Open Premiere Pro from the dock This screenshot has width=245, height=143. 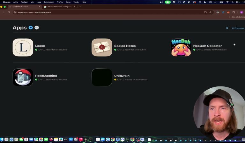[x=142, y=140]
